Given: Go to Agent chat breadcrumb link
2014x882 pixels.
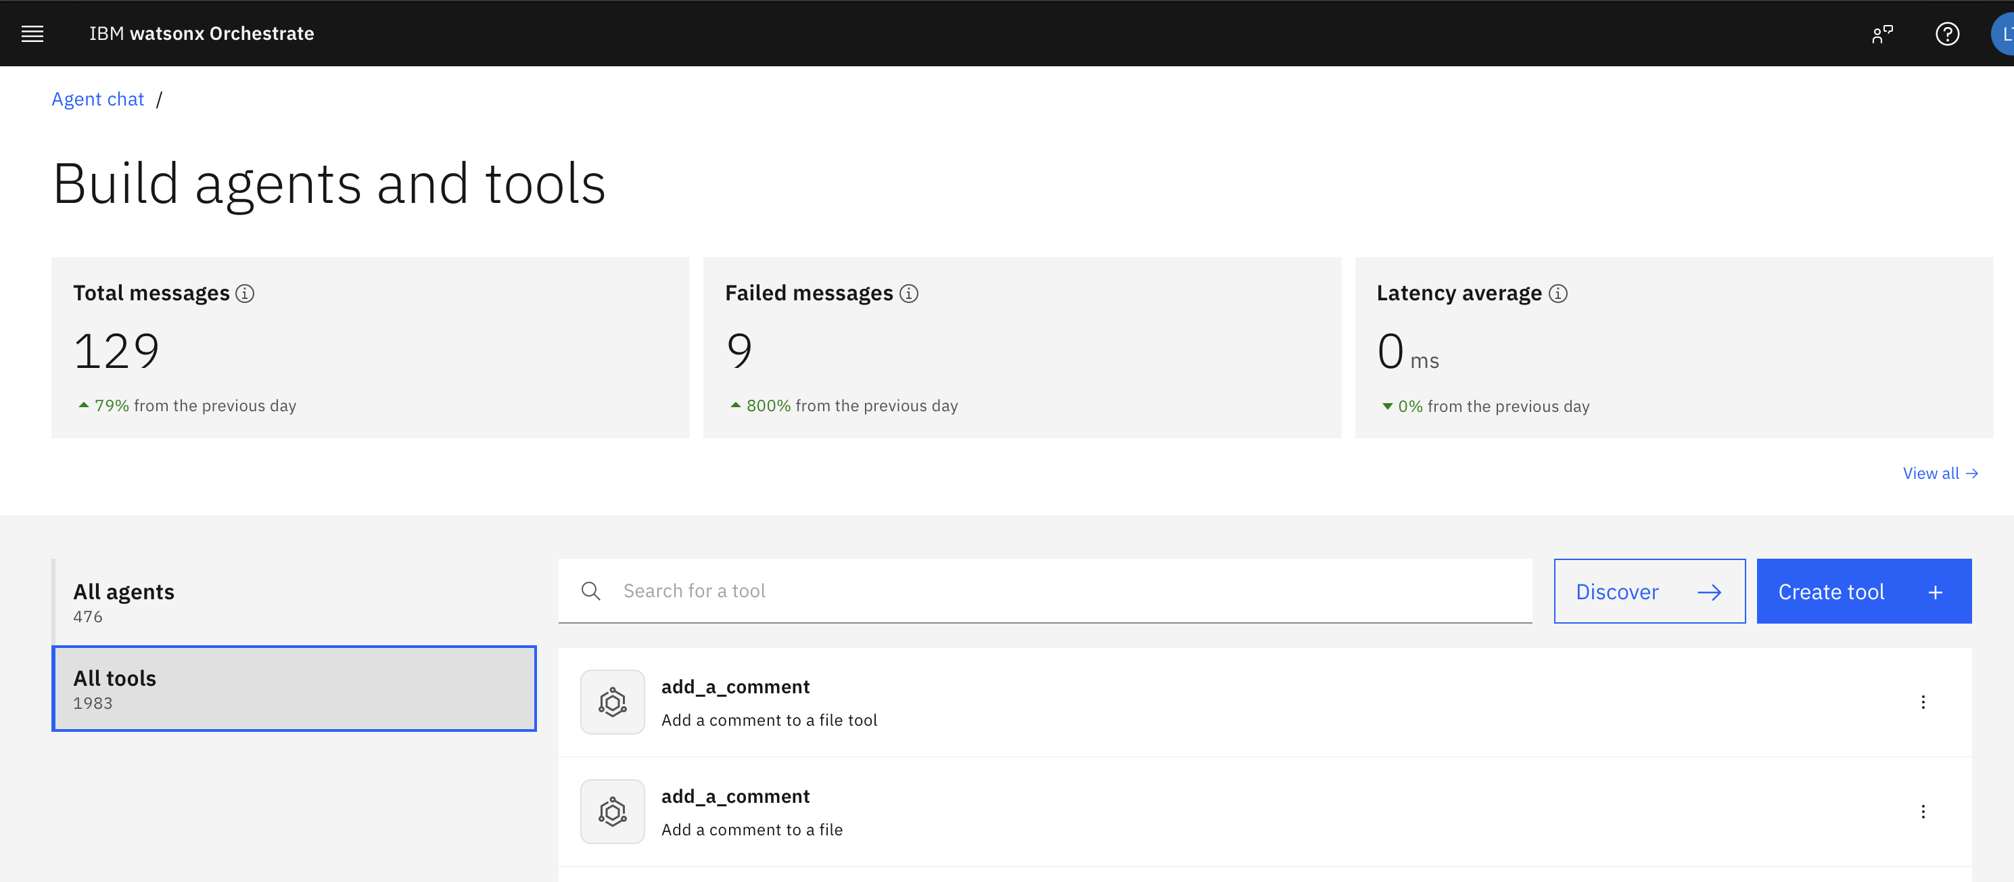Looking at the screenshot, I should pyautogui.click(x=98, y=99).
